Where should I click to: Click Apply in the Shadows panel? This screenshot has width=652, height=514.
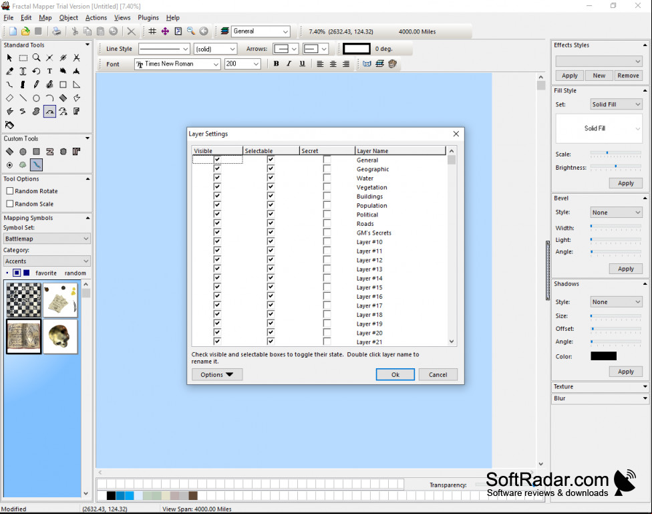pyautogui.click(x=625, y=372)
